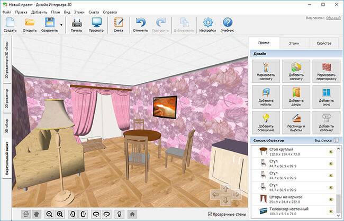Open the Этажи menu in menu bar
Viewport: 344px width, 221px height.
(x=79, y=12)
